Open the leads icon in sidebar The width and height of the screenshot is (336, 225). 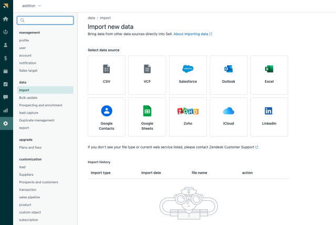click(x=6, y=32)
